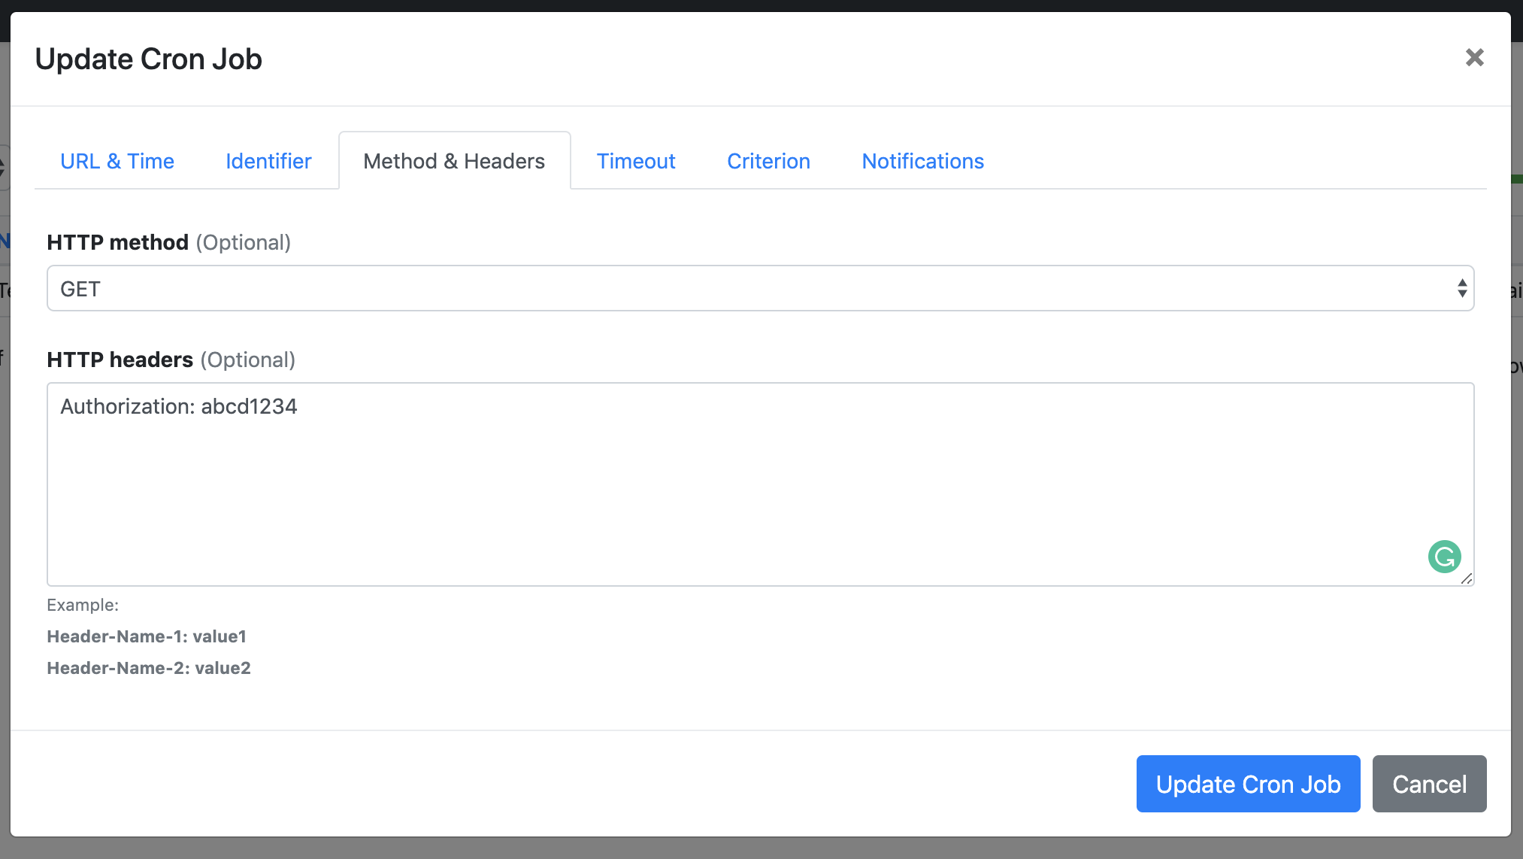
Task: Click the Grammarly icon in text area
Action: tap(1445, 556)
